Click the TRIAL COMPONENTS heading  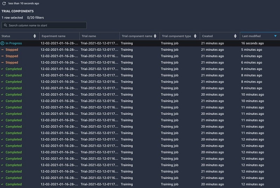click(x=17, y=11)
